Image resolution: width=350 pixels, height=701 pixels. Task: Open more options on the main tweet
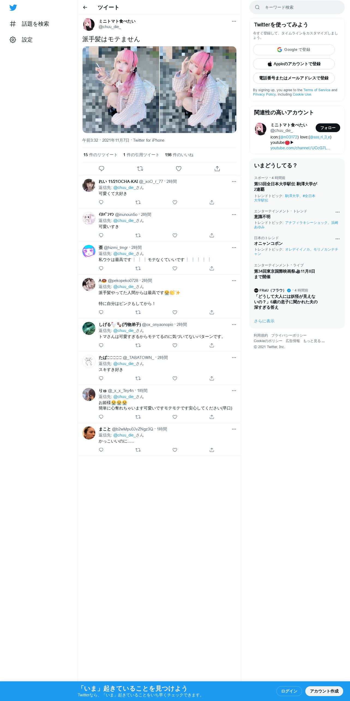234,21
